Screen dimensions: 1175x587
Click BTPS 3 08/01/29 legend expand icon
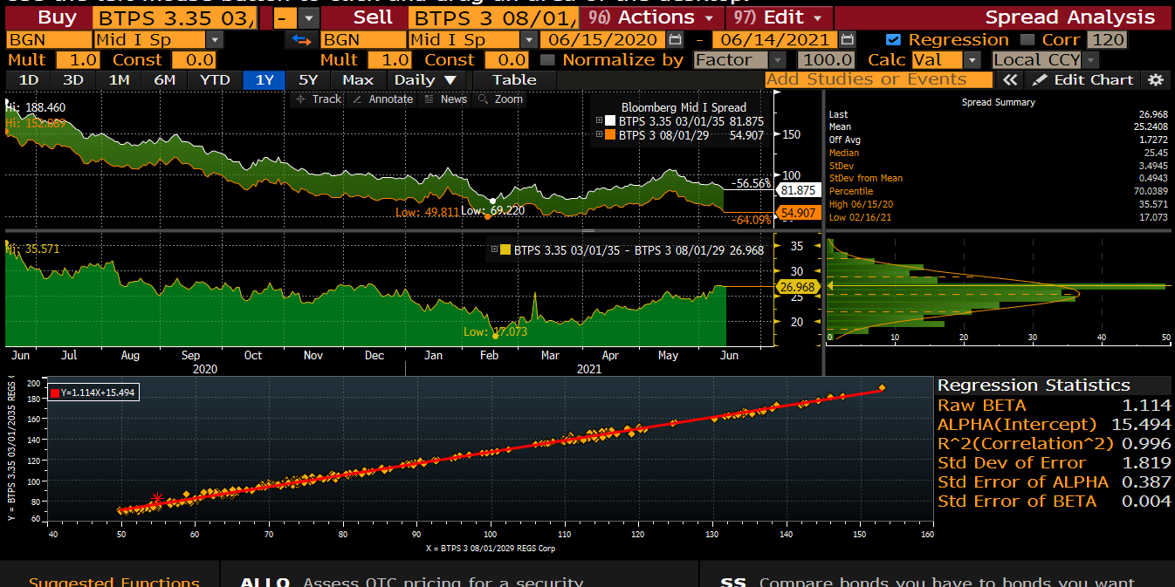pos(599,135)
